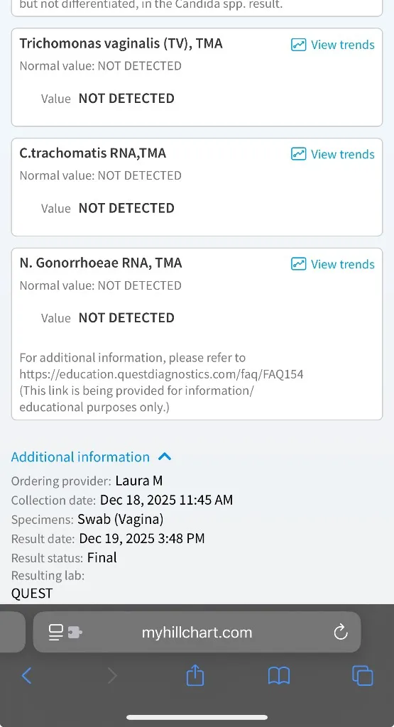The height and width of the screenshot is (727, 394).
Task: Tap the questdiagnostics FAQ154 URL text
Action: (x=161, y=374)
